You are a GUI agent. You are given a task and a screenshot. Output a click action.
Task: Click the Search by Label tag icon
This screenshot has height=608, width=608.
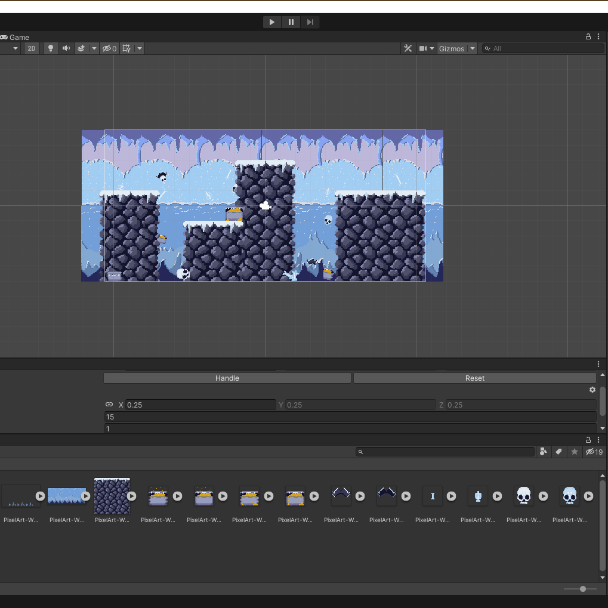pos(559,452)
